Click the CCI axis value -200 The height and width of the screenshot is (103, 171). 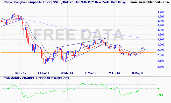coord(160,95)
